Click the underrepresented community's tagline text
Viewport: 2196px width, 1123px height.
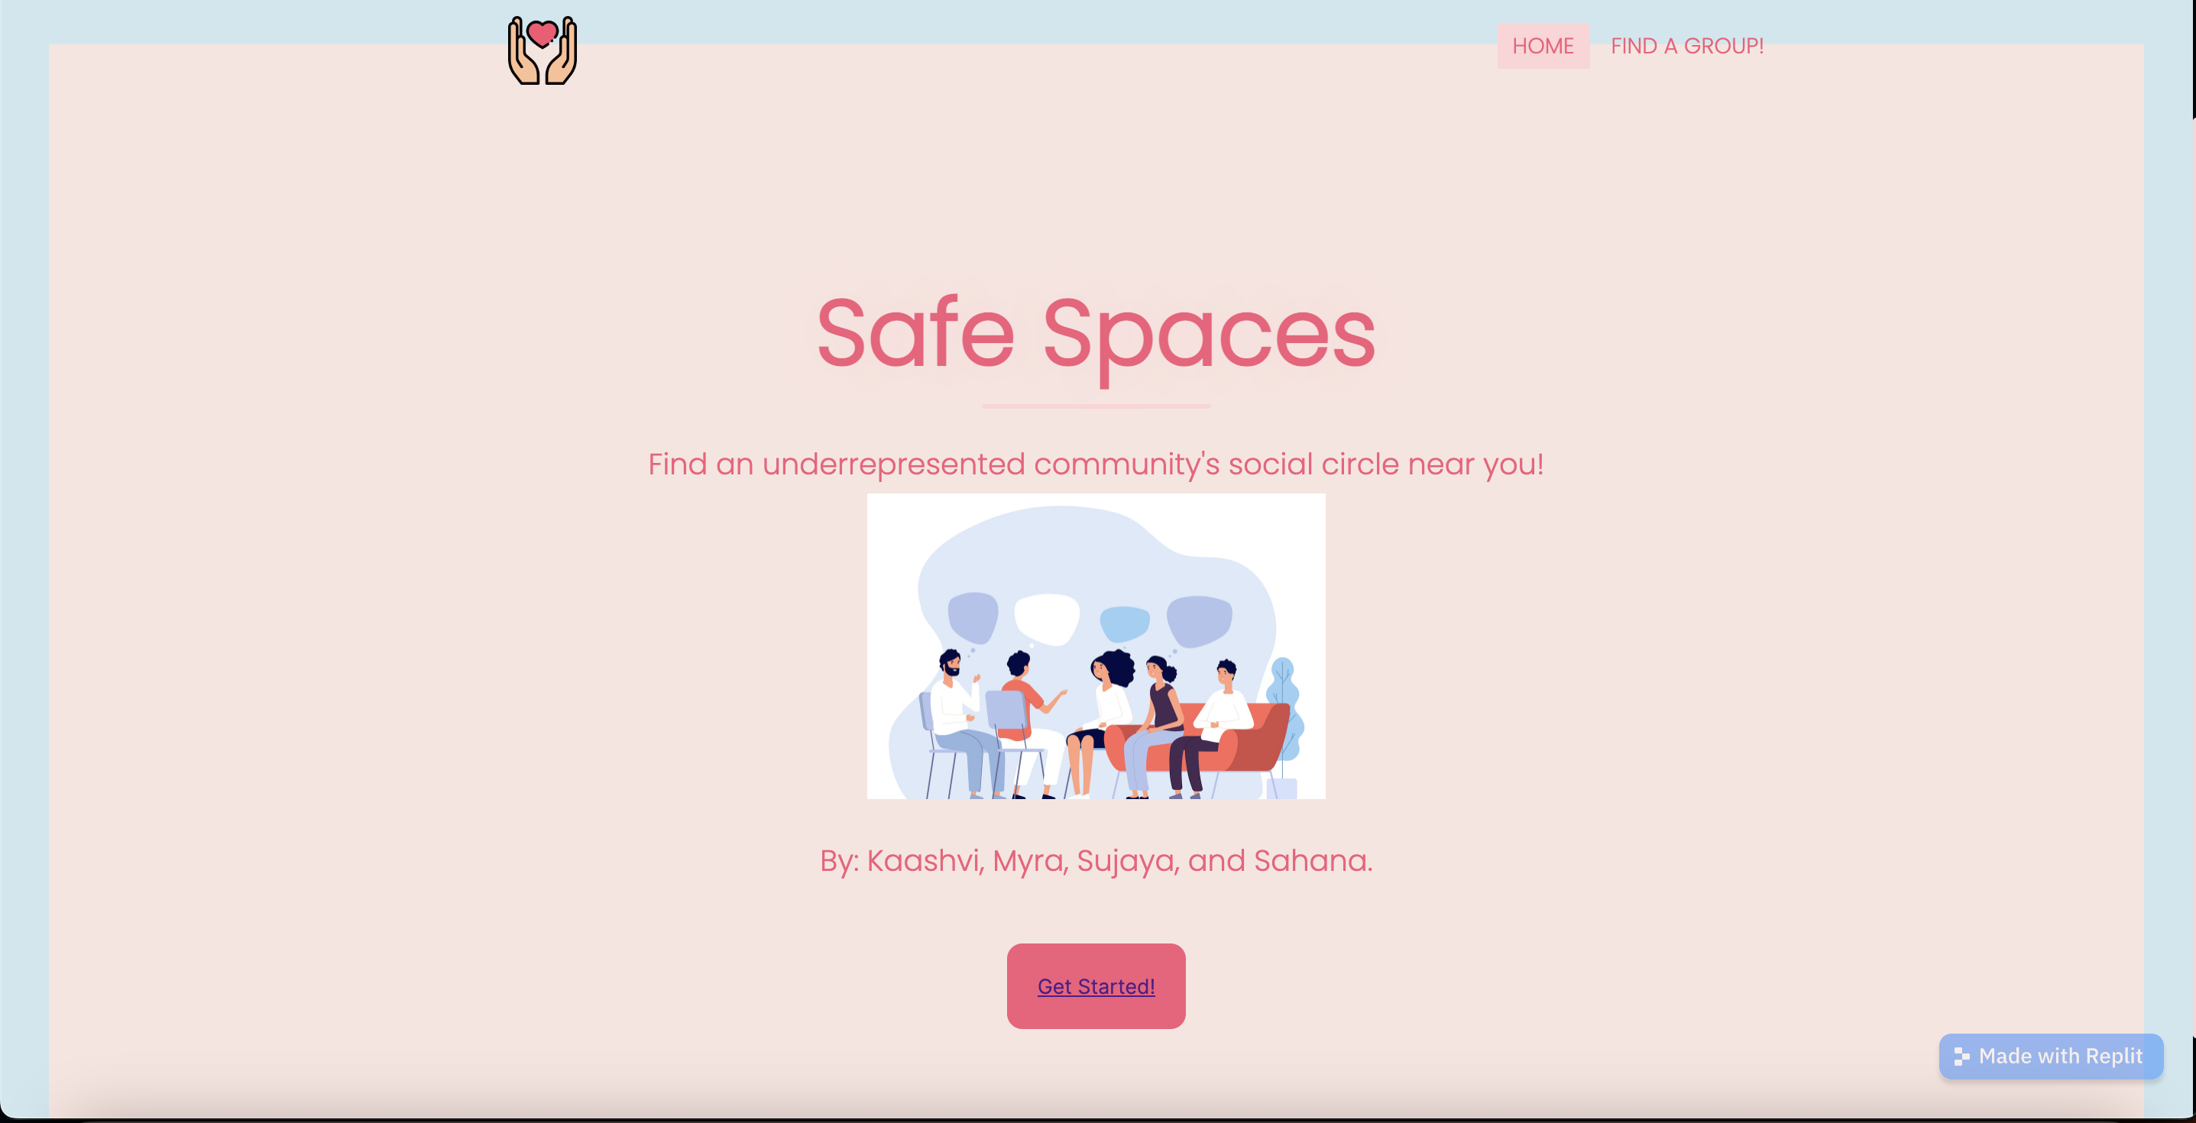point(1096,464)
